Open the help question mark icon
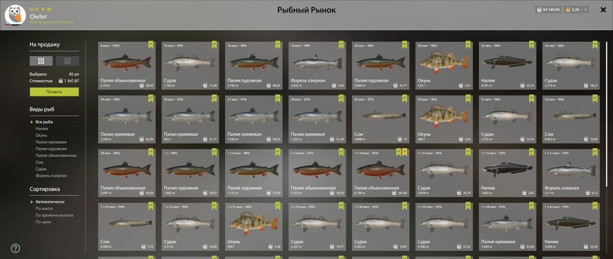The image size is (613, 259). click(15, 248)
